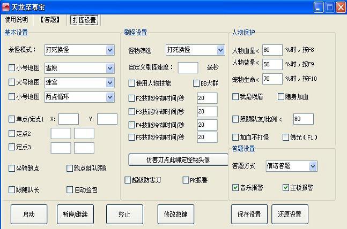Uncheck the 主板报警 checkbox

286,187
